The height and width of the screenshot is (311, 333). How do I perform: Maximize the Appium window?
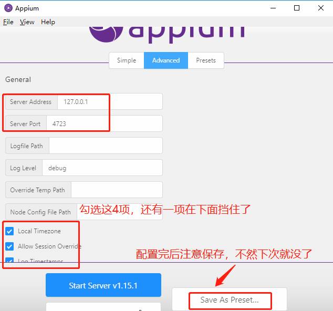(x=297, y=8)
